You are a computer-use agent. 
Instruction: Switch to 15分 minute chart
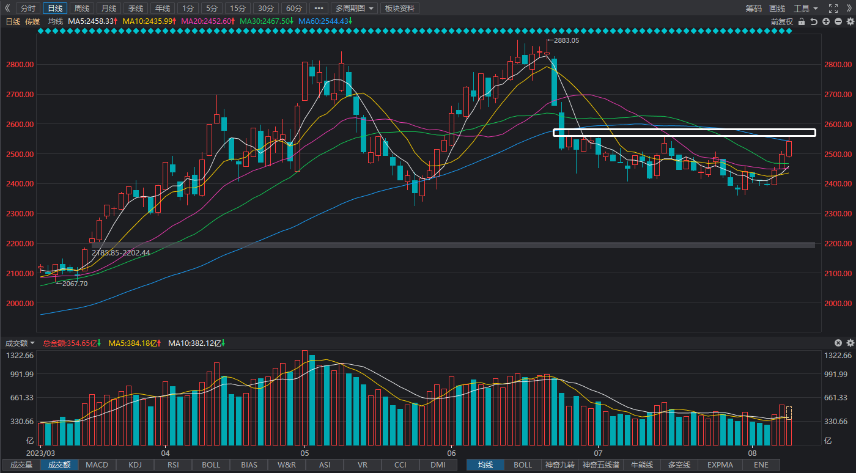click(237, 9)
